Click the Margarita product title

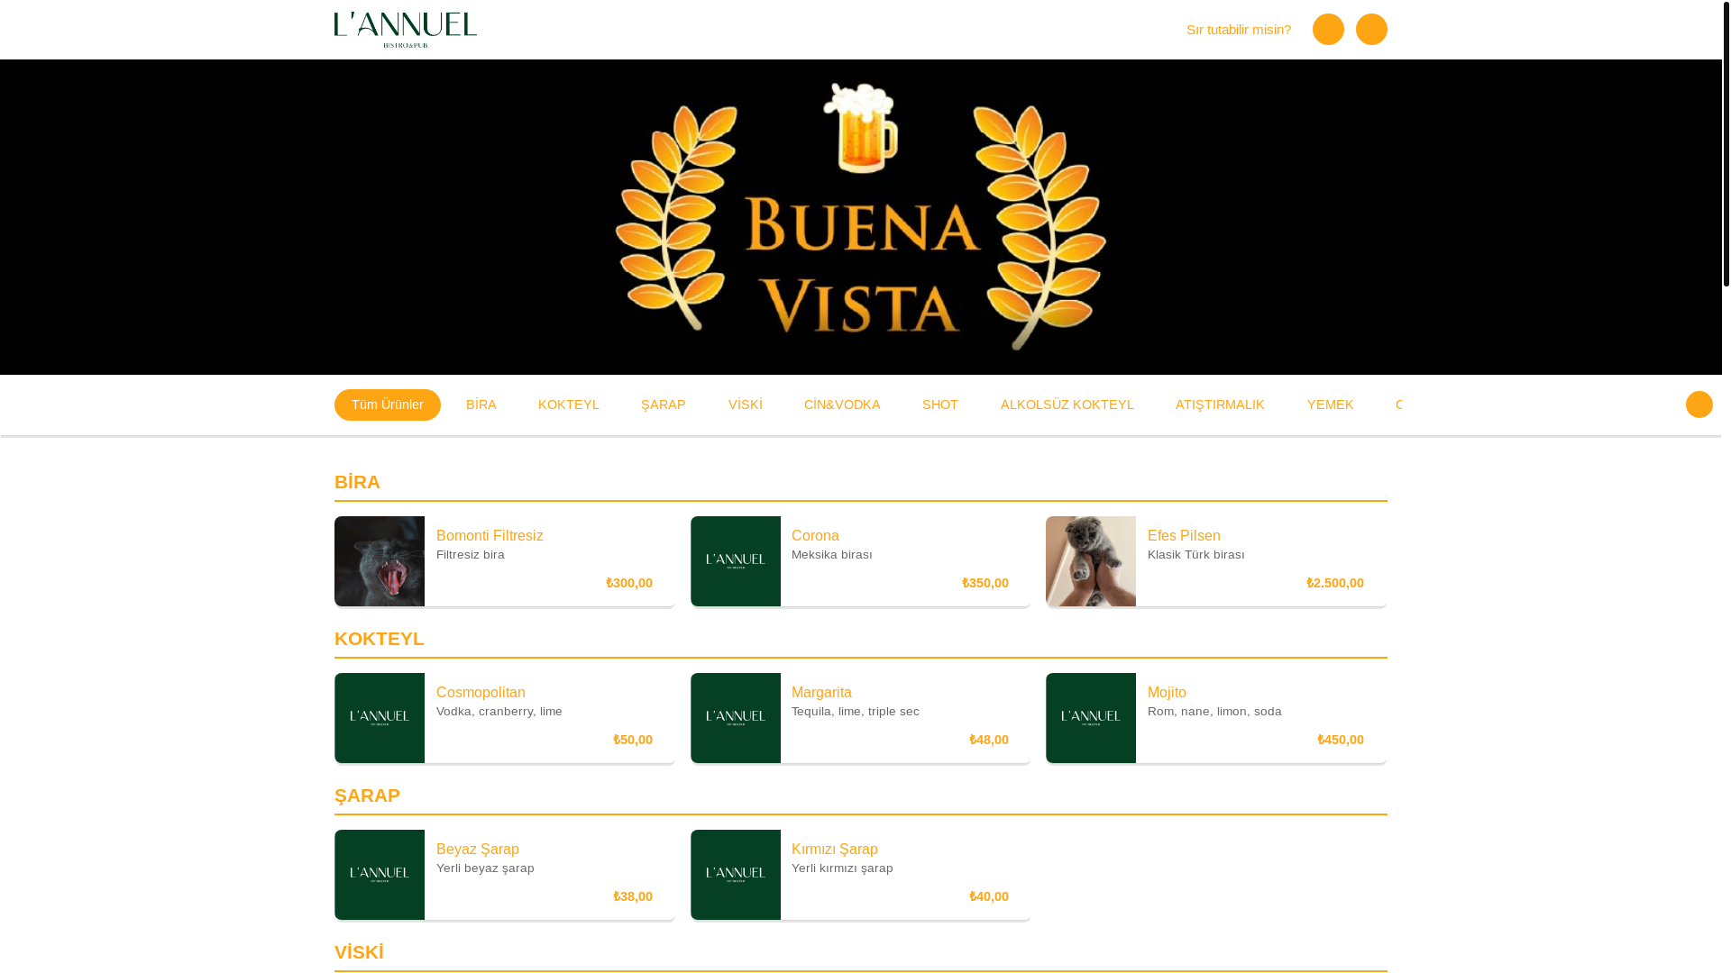[x=821, y=692]
